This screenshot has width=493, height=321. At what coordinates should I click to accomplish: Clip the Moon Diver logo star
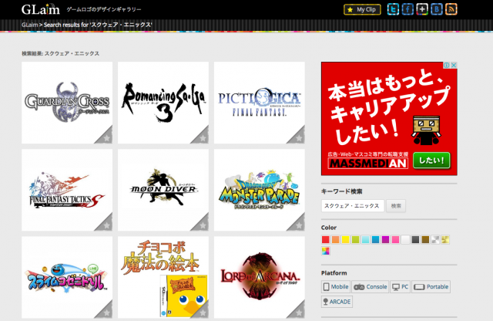pos(202,225)
